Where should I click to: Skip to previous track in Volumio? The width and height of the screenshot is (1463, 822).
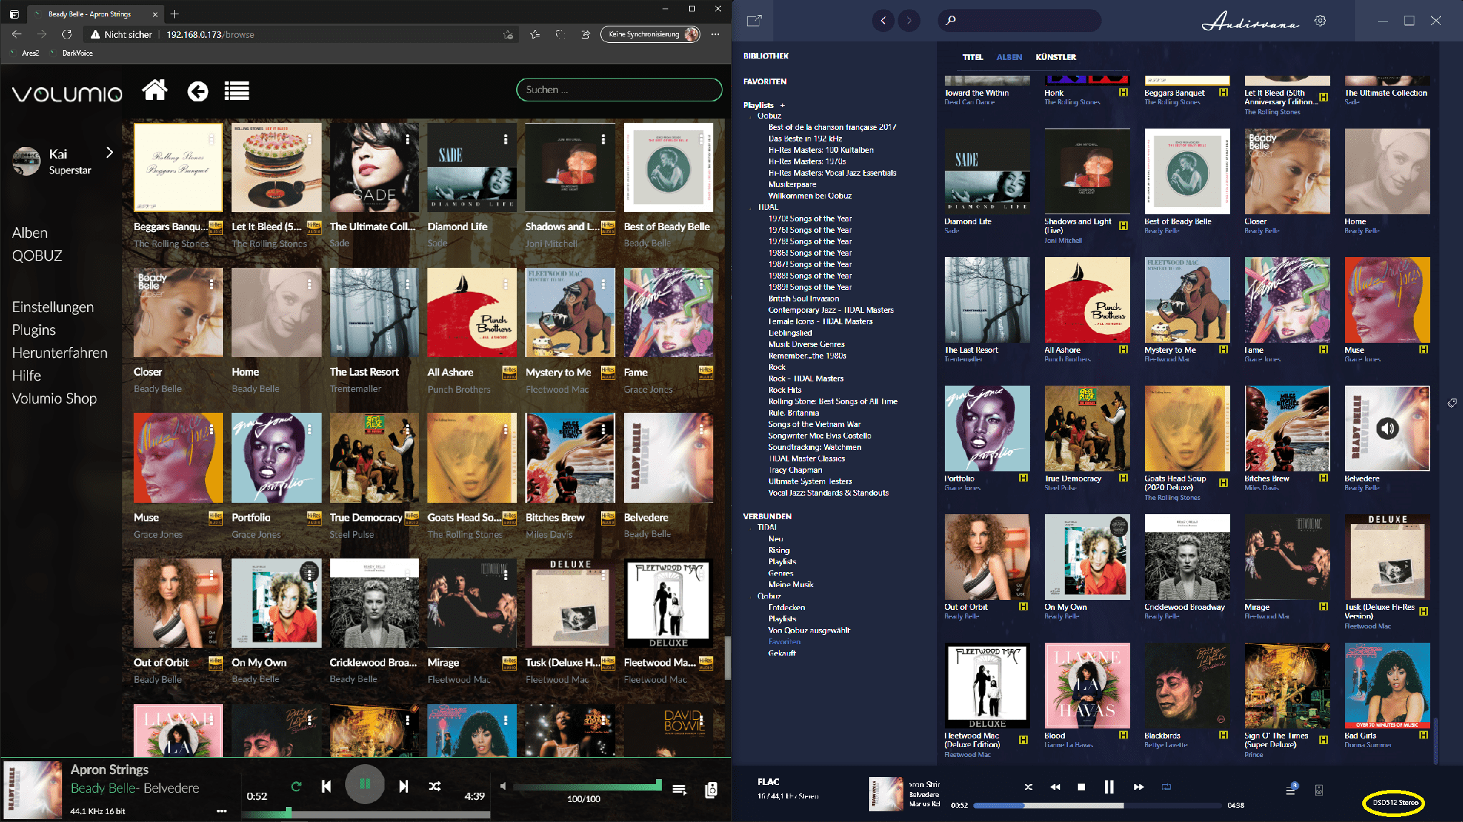[x=326, y=786]
